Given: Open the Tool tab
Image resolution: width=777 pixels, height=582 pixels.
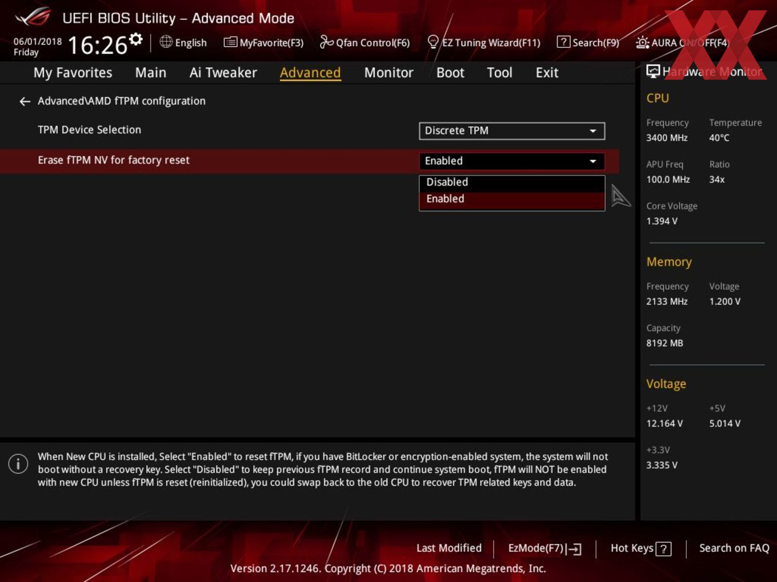Looking at the screenshot, I should (499, 73).
